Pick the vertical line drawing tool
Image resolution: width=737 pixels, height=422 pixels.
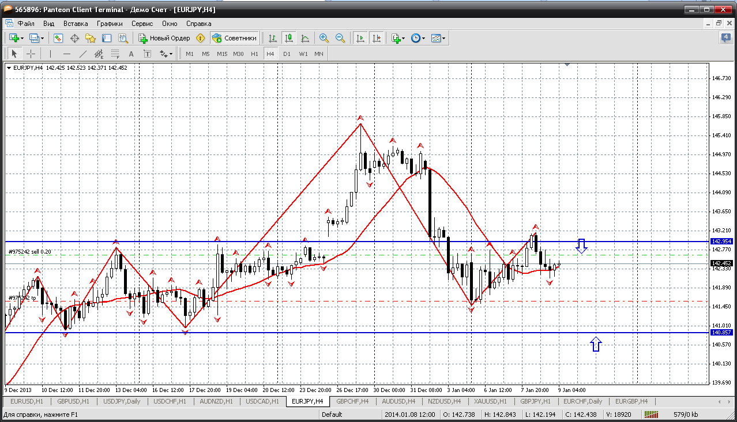[51, 54]
